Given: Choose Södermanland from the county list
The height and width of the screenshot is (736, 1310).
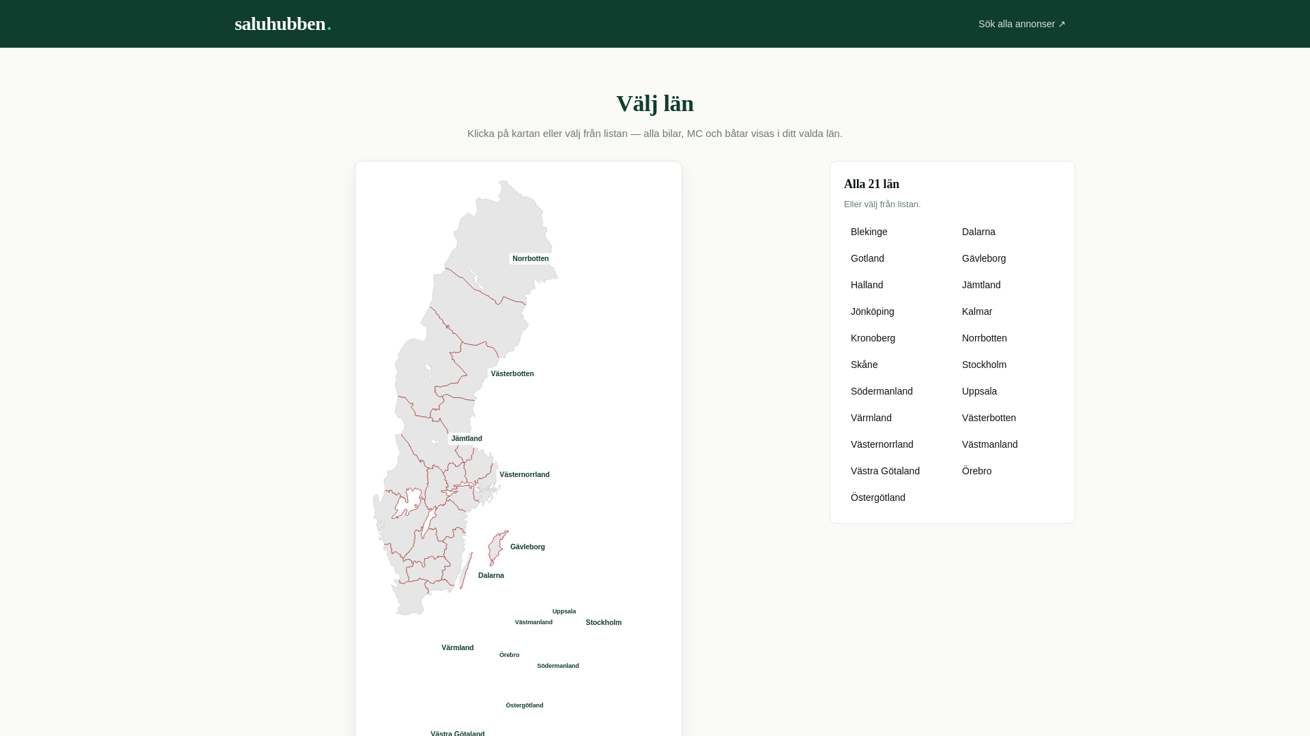Looking at the screenshot, I should [897, 391].
